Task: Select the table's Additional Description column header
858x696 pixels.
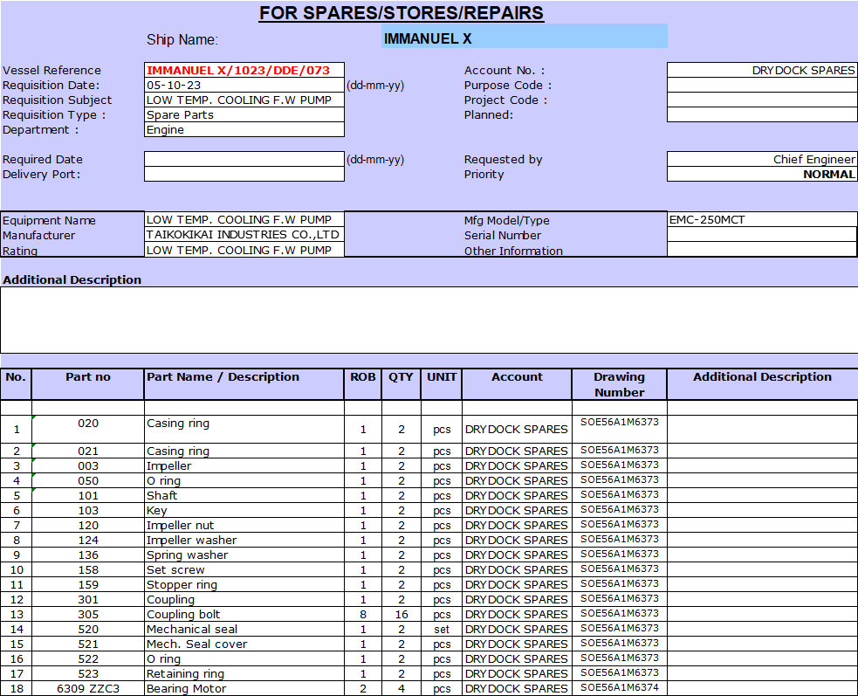Action: pyautogui.click(x=762, y=384)
